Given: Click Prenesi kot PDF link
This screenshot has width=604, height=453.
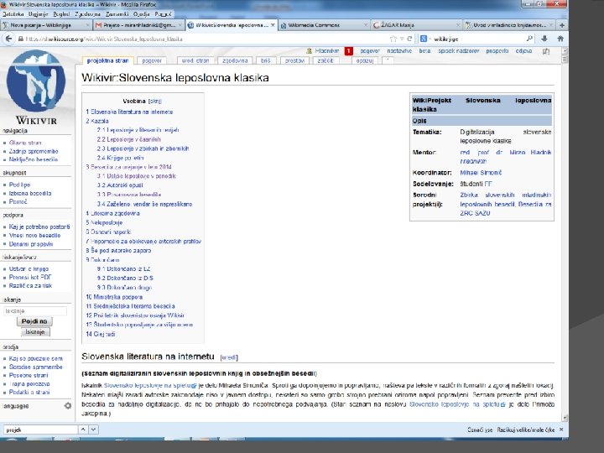Looking at the screenshot, I should coord(30,277).
